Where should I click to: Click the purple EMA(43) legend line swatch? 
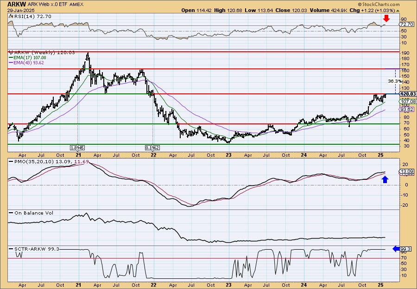pos(12,63)
